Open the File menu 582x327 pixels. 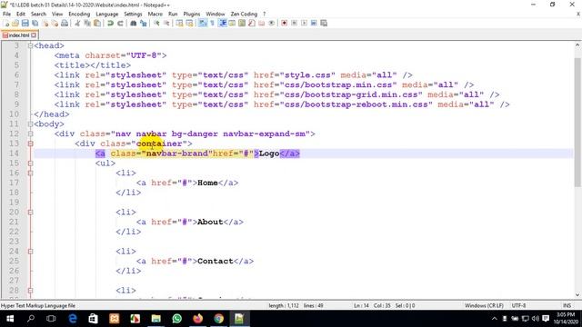[x=6, y=14]
